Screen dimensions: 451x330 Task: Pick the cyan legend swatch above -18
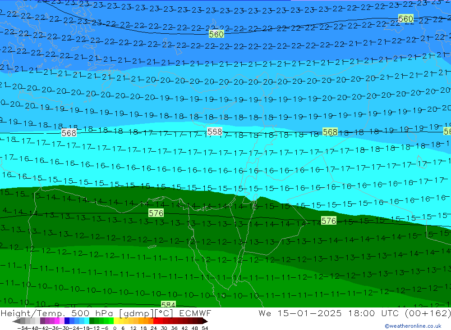(87, 321)
